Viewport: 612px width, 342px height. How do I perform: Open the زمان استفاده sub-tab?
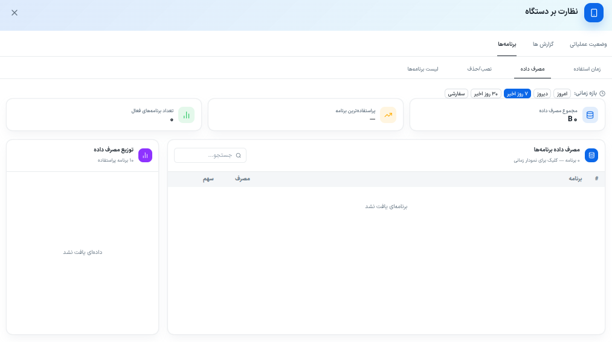pos(587,69)
